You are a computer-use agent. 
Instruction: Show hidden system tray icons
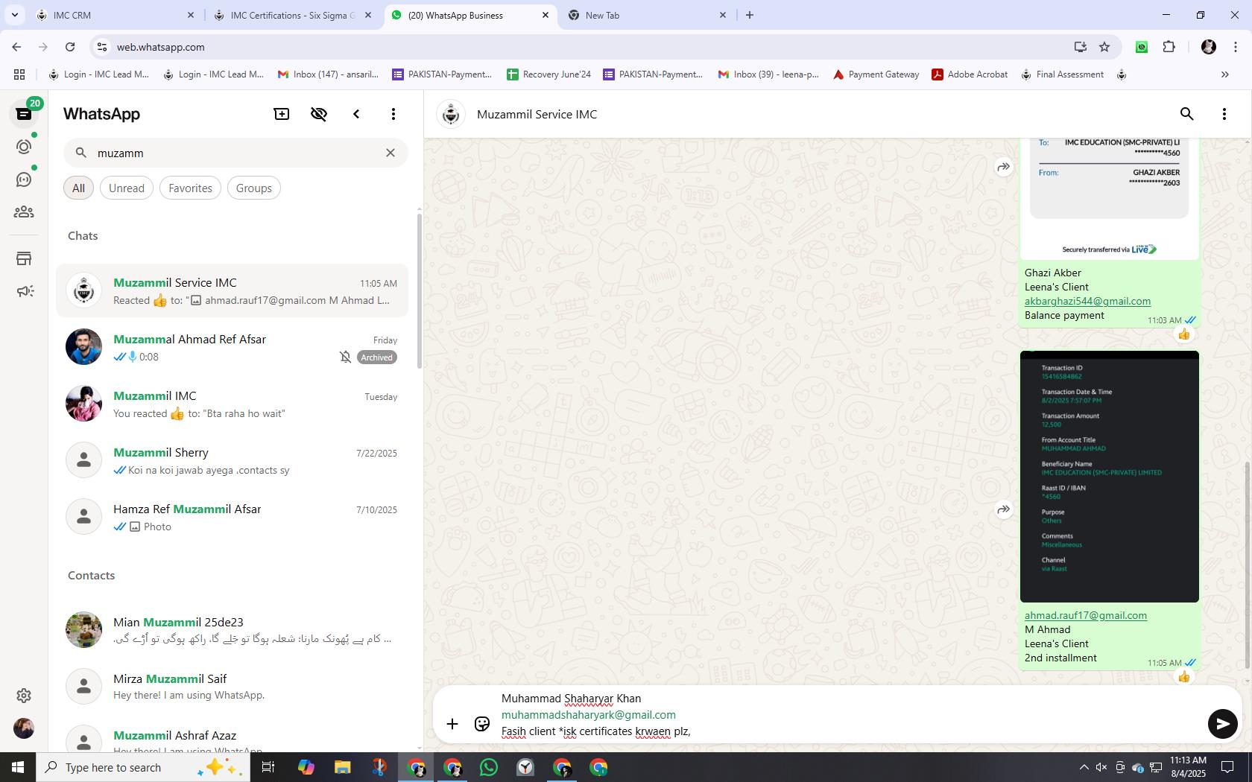[1084, 767]
